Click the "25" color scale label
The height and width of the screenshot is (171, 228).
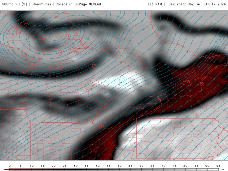coord(65,166)
